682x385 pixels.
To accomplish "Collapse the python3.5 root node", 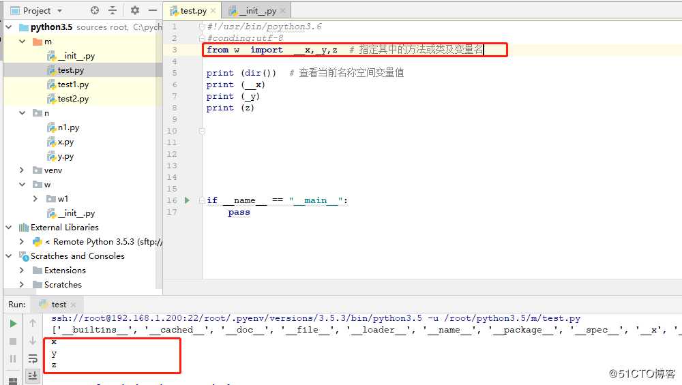I will (x=9, y=27).
